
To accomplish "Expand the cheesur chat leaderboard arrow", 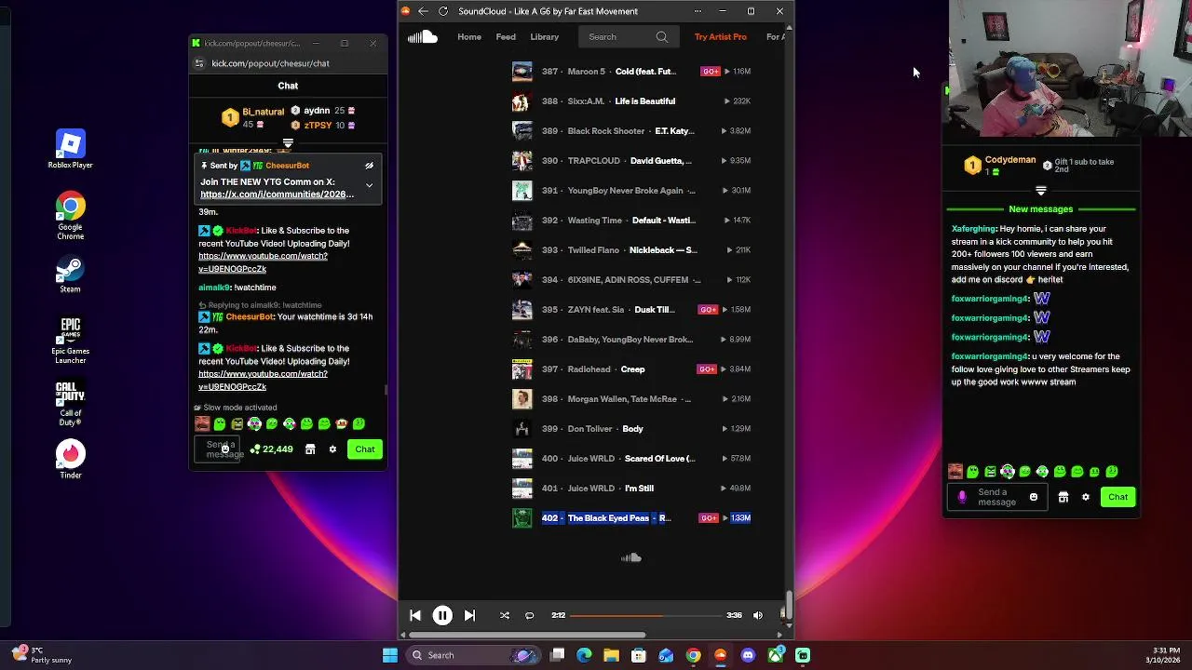I will pos(288,143).
